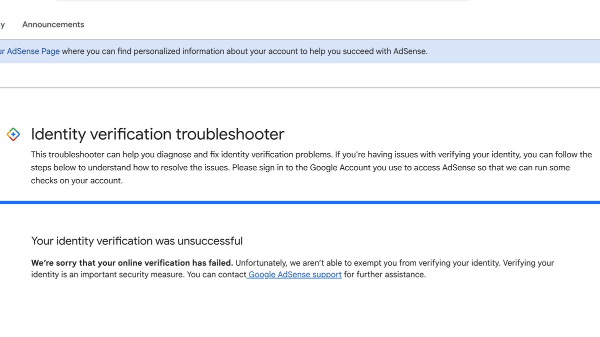Click the colorful troubleshooter diamond icon
This screenshot has height=337, width=600.
point(13,134)
